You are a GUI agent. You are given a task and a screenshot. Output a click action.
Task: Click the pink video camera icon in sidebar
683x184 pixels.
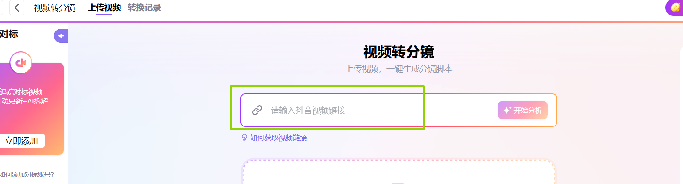coord(21,63)
